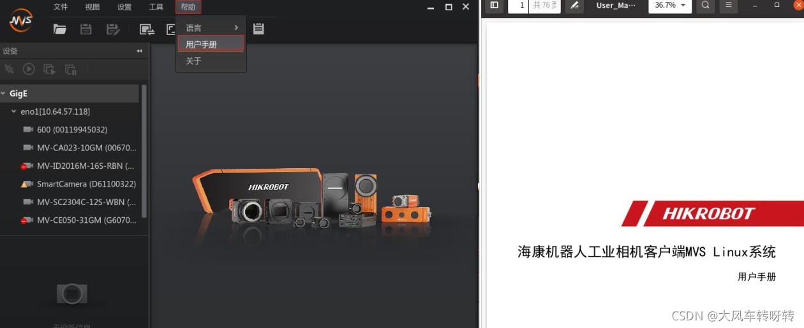Click the batch start acquisition icon
The width and height of the screenshot is (804, 328).
click(49, 69)
